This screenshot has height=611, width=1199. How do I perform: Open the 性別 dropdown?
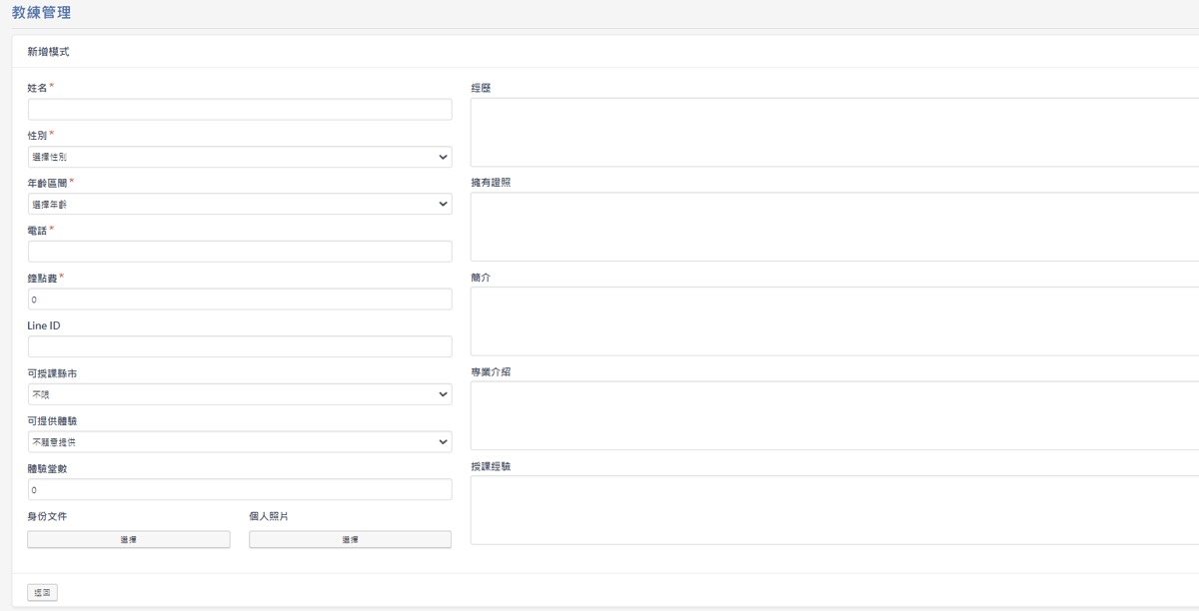pos(240,157)
